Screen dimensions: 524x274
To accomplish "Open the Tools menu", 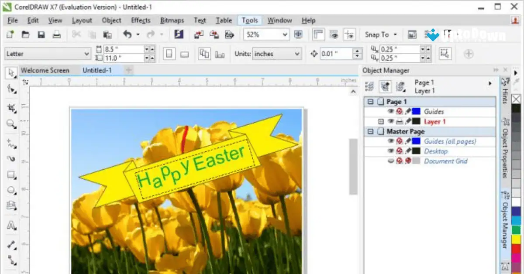I will coord(249,20).
